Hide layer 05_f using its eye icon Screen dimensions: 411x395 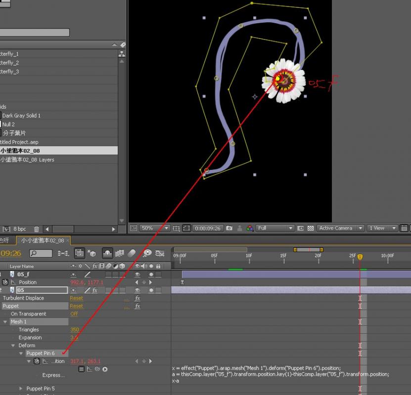(137, 274)
